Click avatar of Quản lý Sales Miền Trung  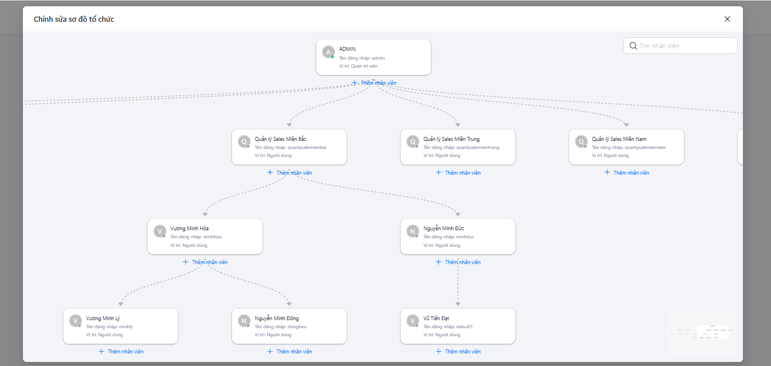pyautogui.click(x=413, y=141)
